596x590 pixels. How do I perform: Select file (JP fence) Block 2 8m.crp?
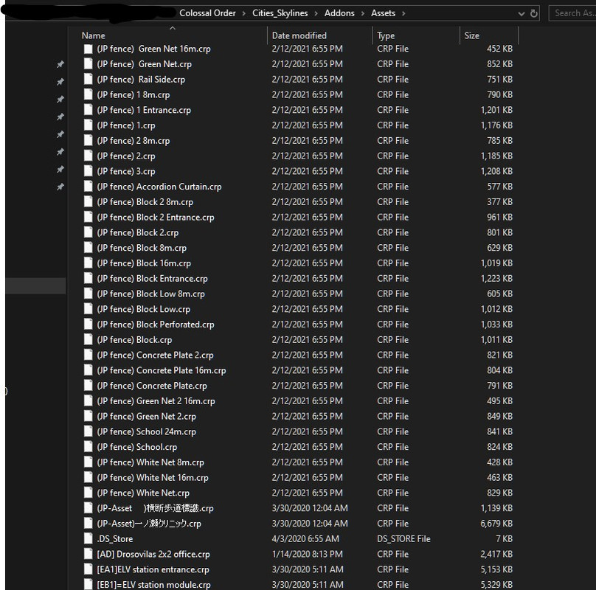(145, 202)
